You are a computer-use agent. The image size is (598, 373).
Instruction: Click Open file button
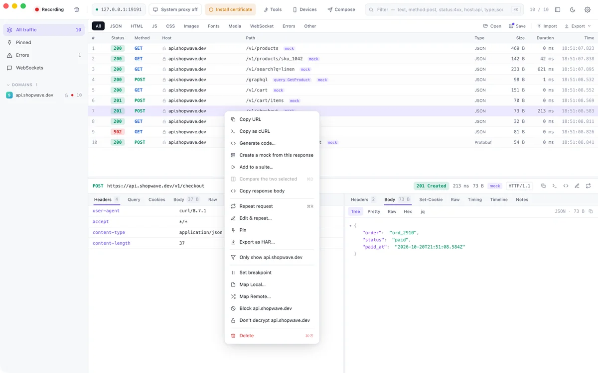coord(492,26)
